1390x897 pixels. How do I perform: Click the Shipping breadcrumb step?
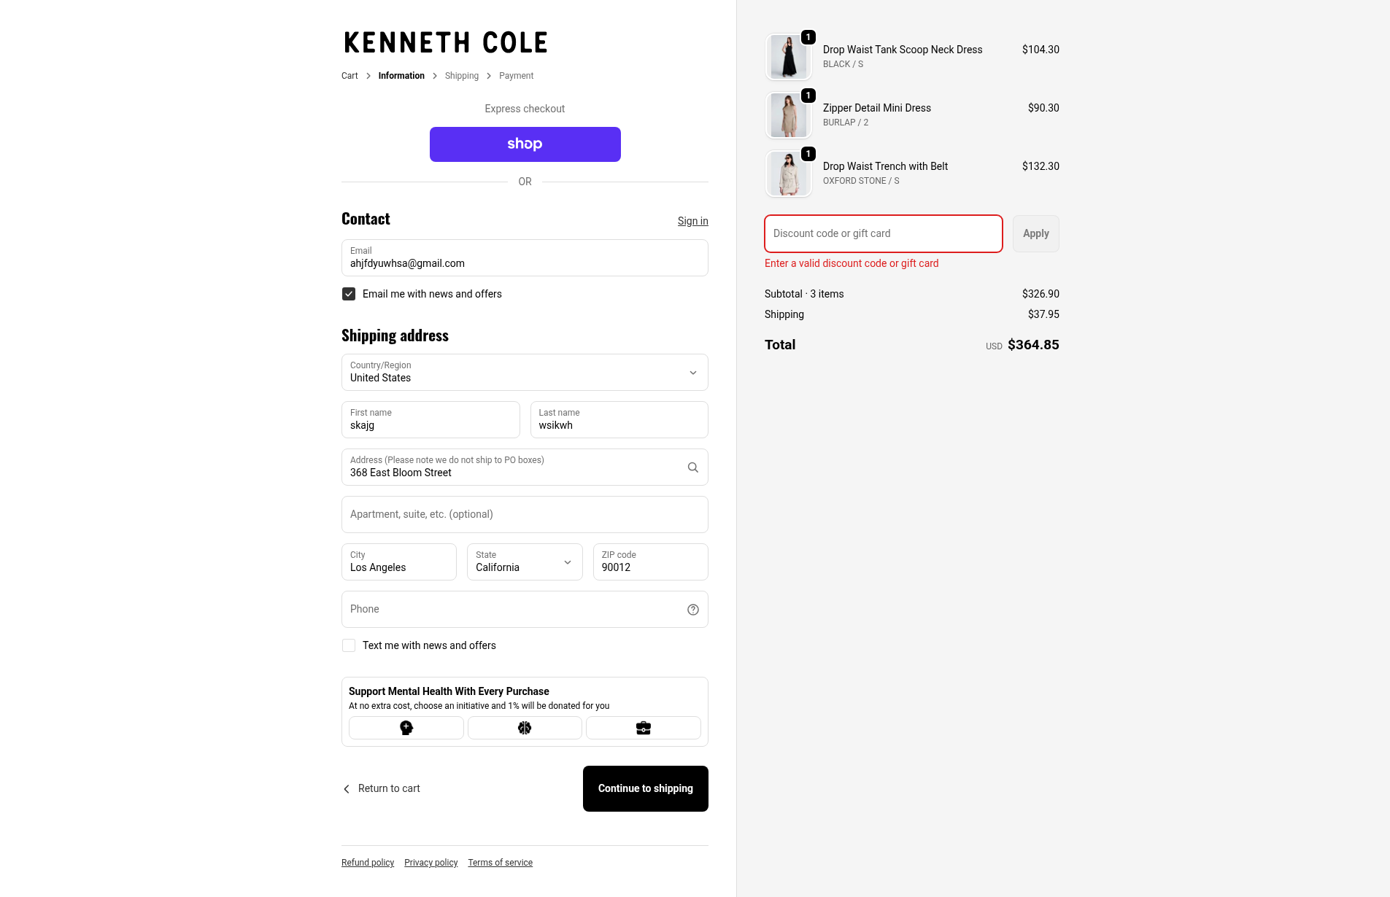[462, 76]
